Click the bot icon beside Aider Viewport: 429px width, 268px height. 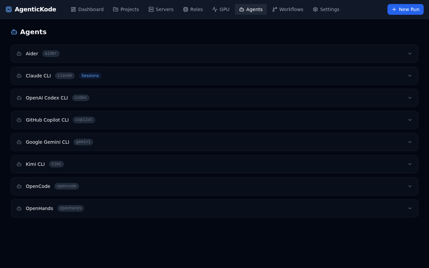[19, 54]
